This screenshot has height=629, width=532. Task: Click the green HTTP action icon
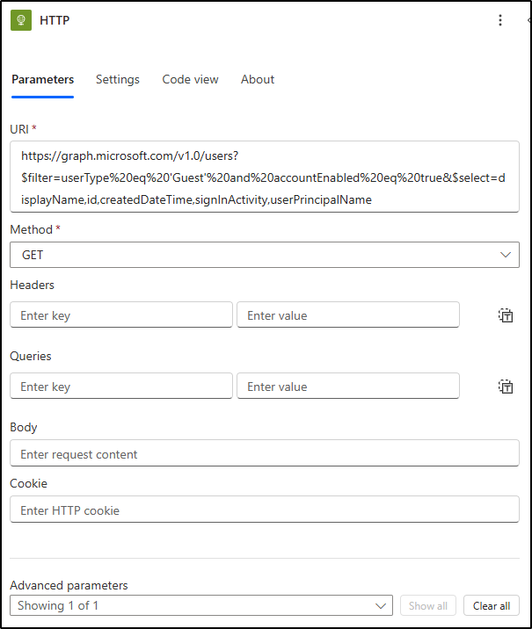(x=22, y=20)
